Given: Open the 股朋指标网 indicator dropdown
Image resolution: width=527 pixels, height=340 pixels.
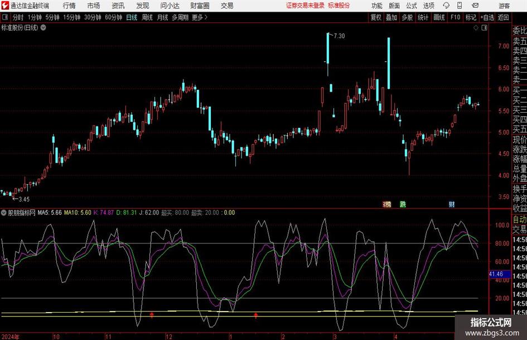Looking at the screenshot, I should 4,213.
